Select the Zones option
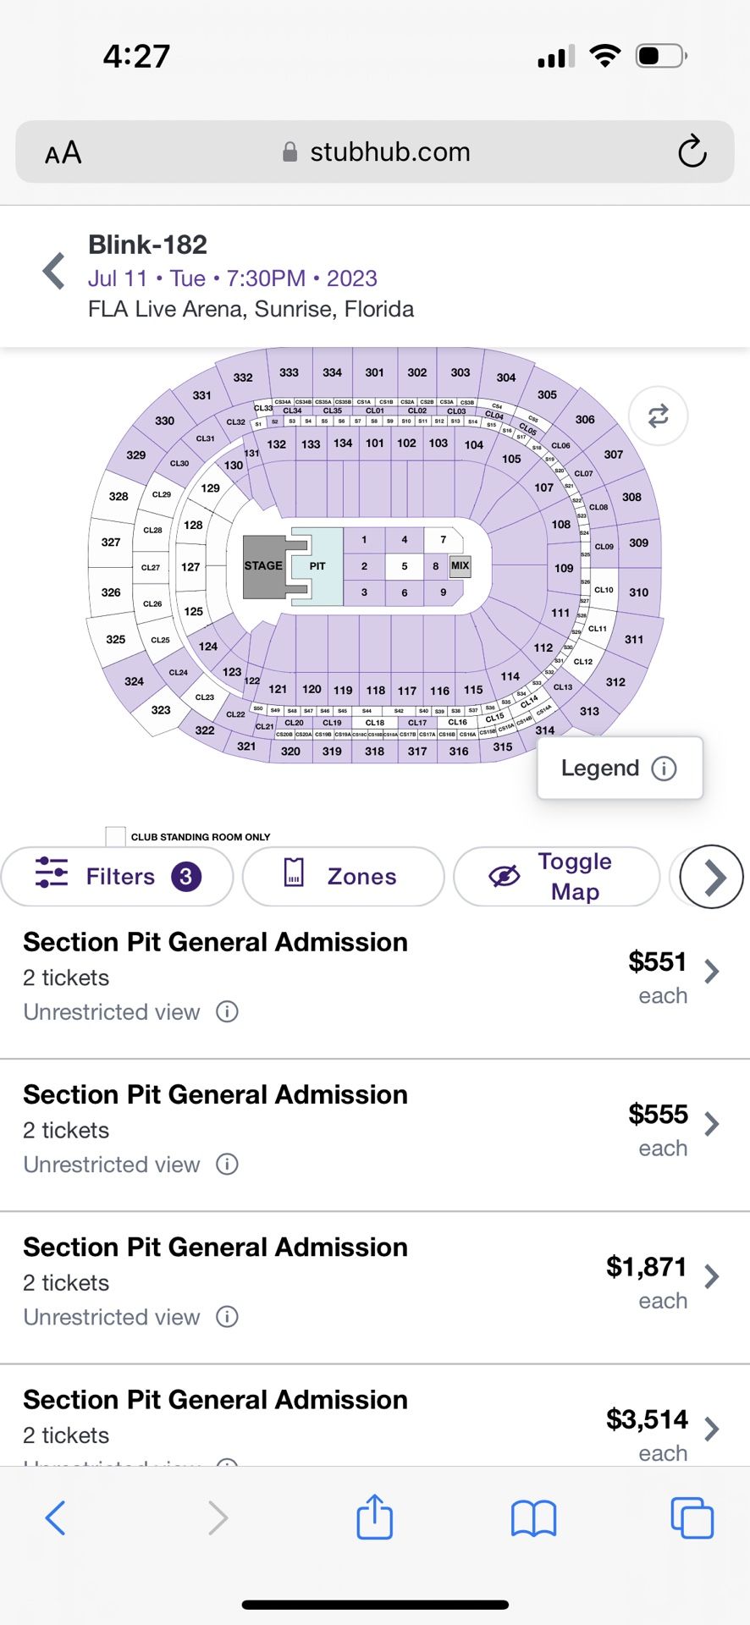Screen dimensions: 750x1625 coord(343,877)
